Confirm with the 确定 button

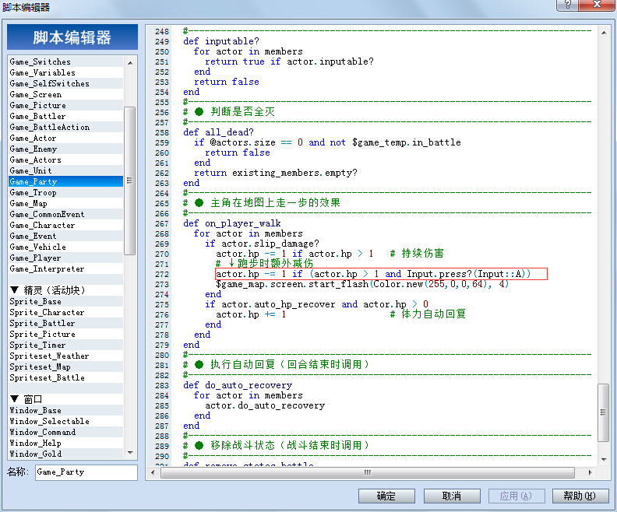pos(386,496)
